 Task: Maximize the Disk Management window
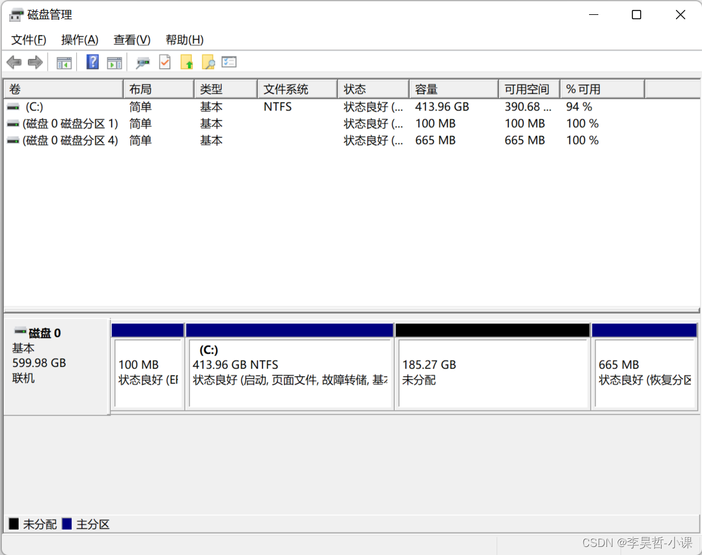point(636,15)
